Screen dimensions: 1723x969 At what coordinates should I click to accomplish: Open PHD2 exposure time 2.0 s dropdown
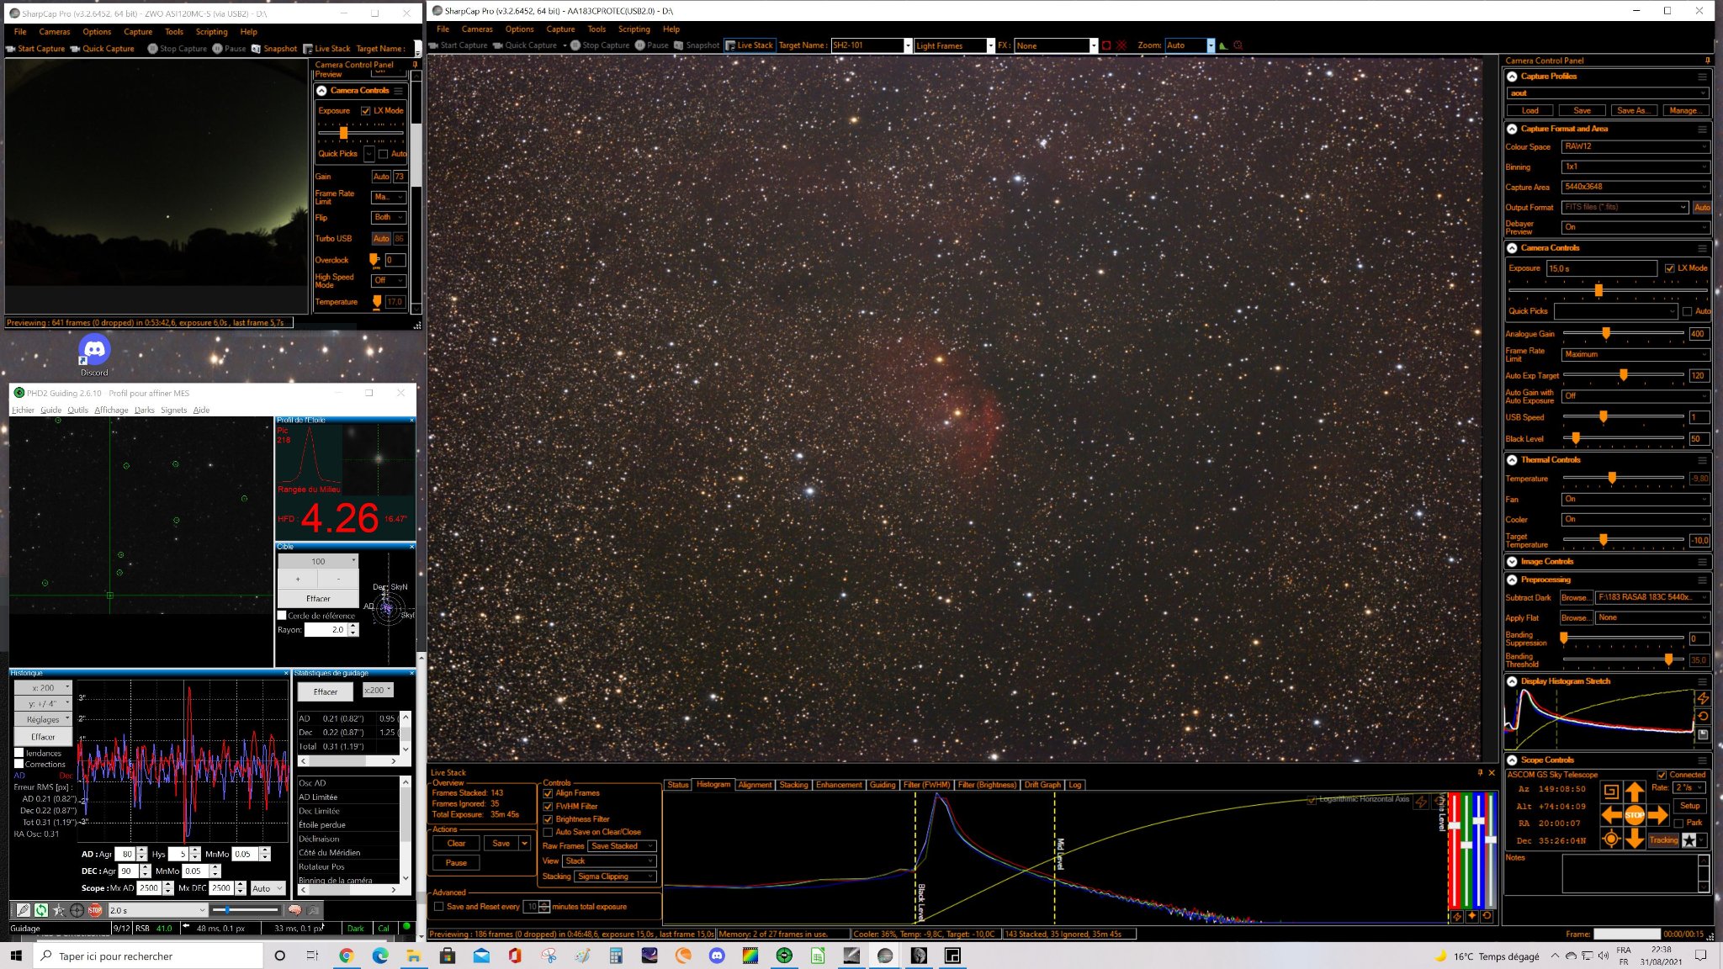(157, 910)
